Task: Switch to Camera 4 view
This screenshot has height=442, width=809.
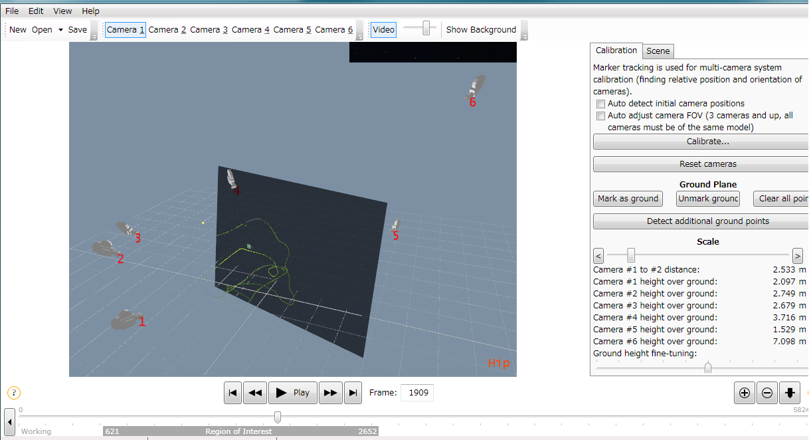Action: (250, 29)
